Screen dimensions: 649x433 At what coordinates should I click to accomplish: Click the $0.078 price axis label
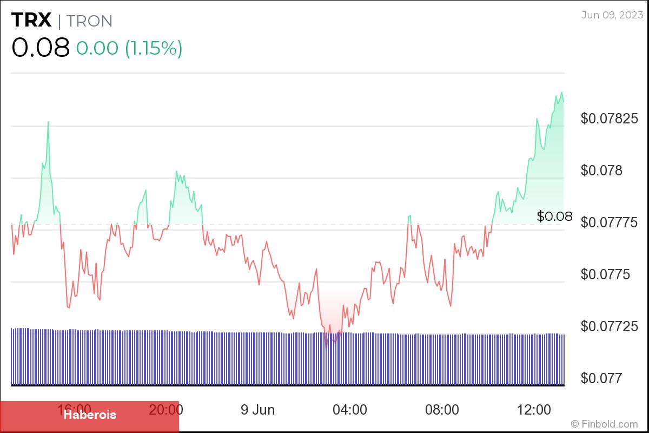pyautogui.click(x=601, y=170)
